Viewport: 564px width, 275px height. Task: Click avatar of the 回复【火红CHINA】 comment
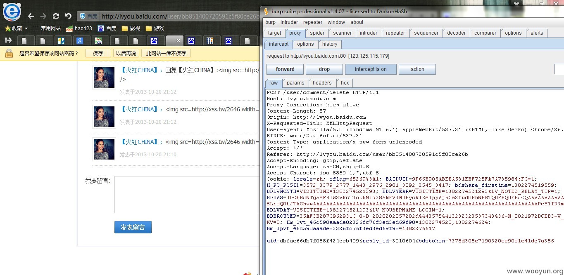pyautogui.click(x=104, y=78)
